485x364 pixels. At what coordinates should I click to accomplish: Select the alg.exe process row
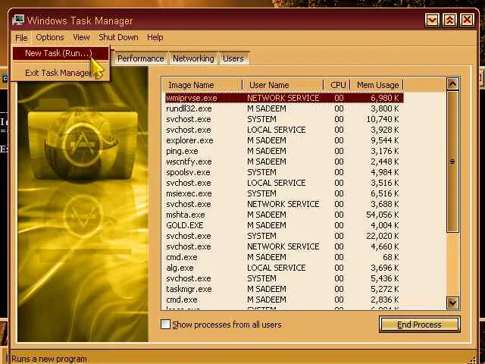[x=284, y=268]
